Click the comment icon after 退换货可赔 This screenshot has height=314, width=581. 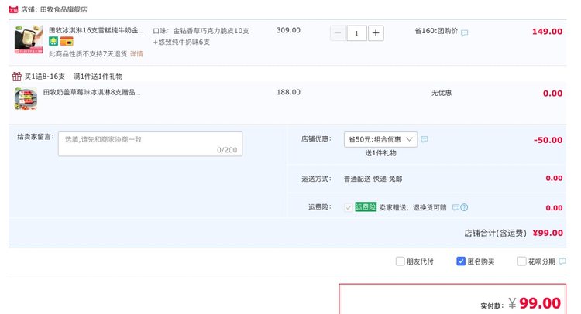[456, 207]
